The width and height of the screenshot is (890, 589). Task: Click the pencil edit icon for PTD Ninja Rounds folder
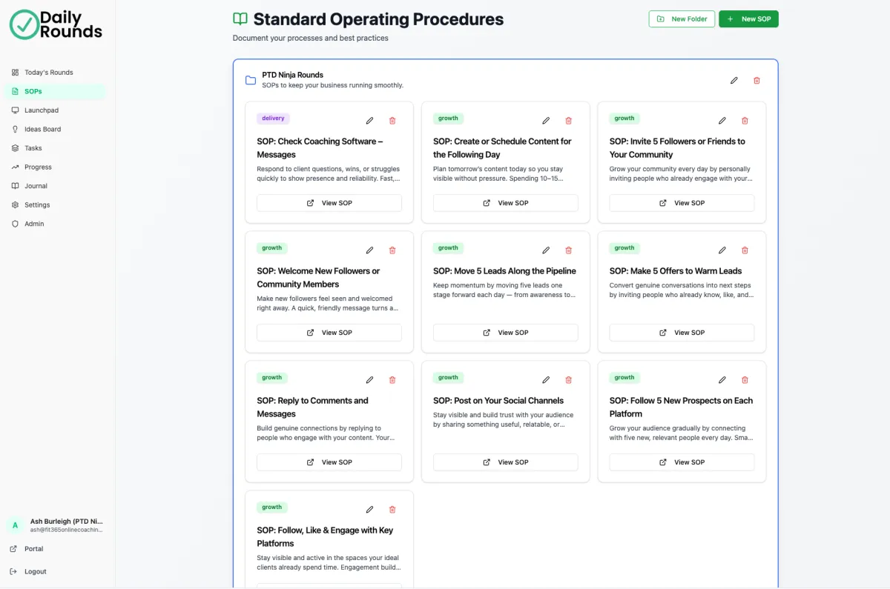(x=734, y=81)
